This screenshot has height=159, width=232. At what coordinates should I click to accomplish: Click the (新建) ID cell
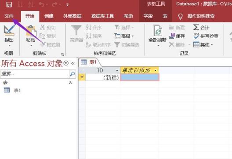[103, 77]
